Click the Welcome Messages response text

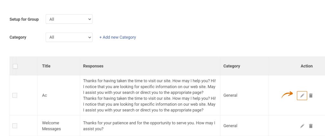149,126
